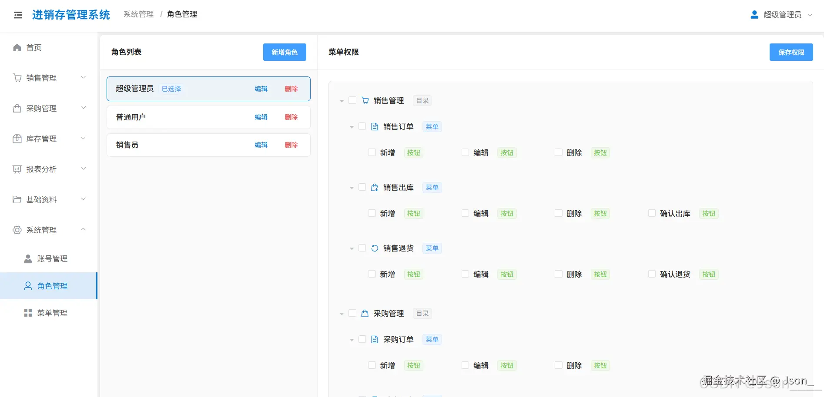The image size is (824, 397).
Task: Tick 删除 checkbox under 销售退货
Action: click(x=559, y=274)
